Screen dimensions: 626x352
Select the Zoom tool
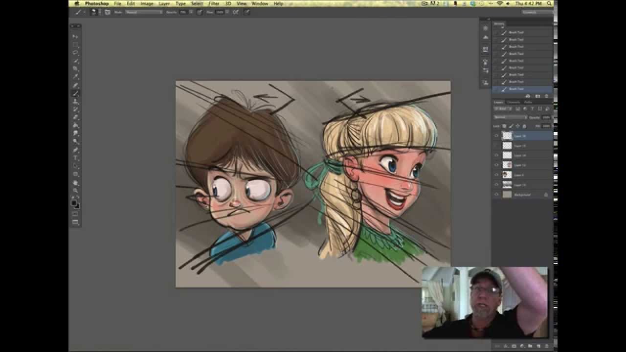click(x=76, y=191)
